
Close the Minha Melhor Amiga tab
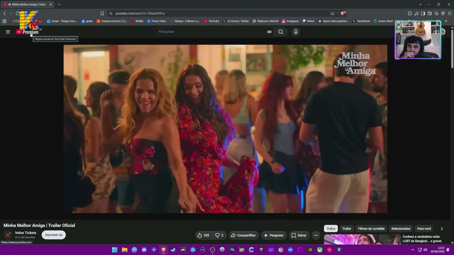50,5
